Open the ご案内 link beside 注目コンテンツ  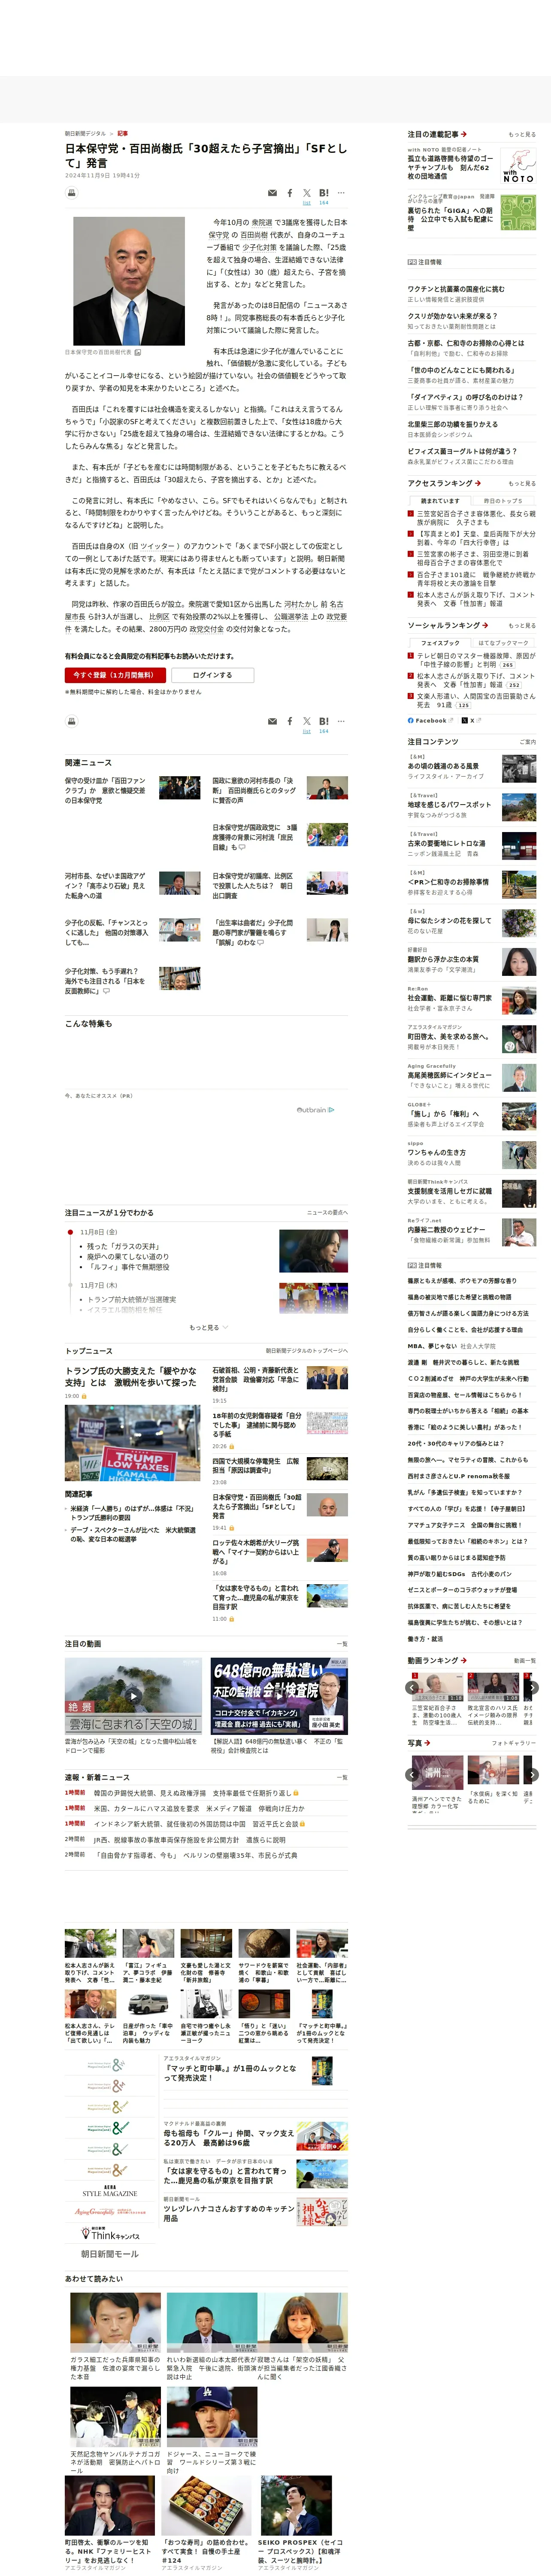pyautogui.click(x=528, y=742)
